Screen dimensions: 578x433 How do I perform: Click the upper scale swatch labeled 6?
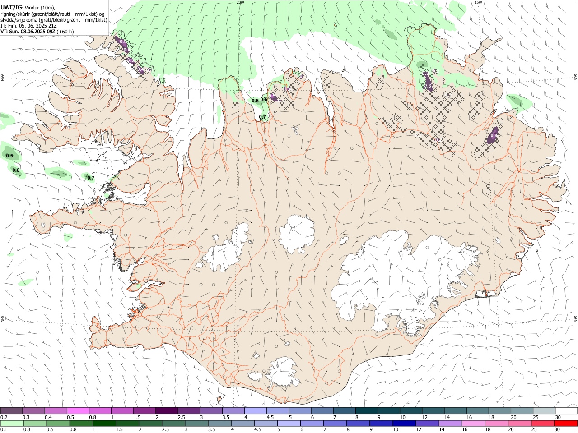[x=322, y=410]
